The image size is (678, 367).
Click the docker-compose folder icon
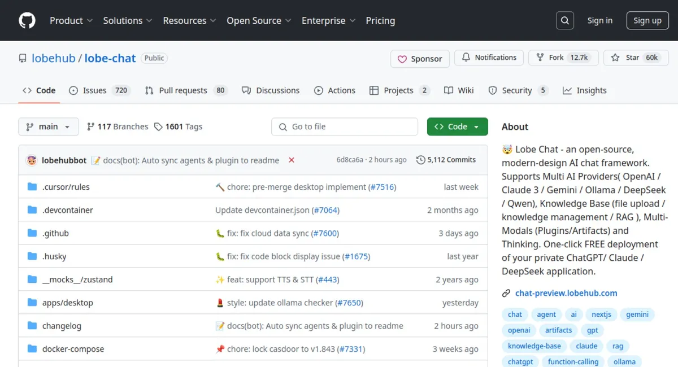32,349
